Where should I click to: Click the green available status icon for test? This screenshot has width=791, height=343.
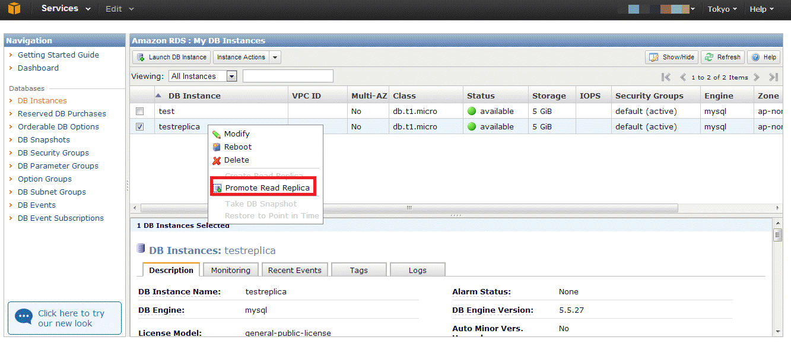[x=472, y=111]
